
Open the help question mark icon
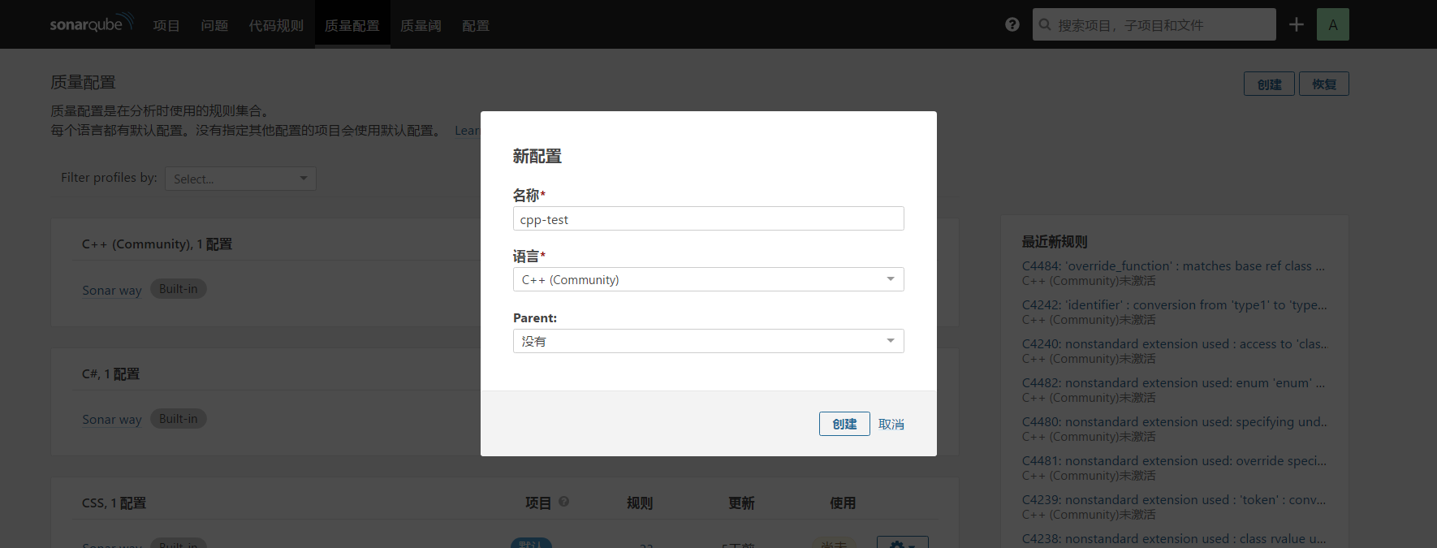click(1012, 24)
